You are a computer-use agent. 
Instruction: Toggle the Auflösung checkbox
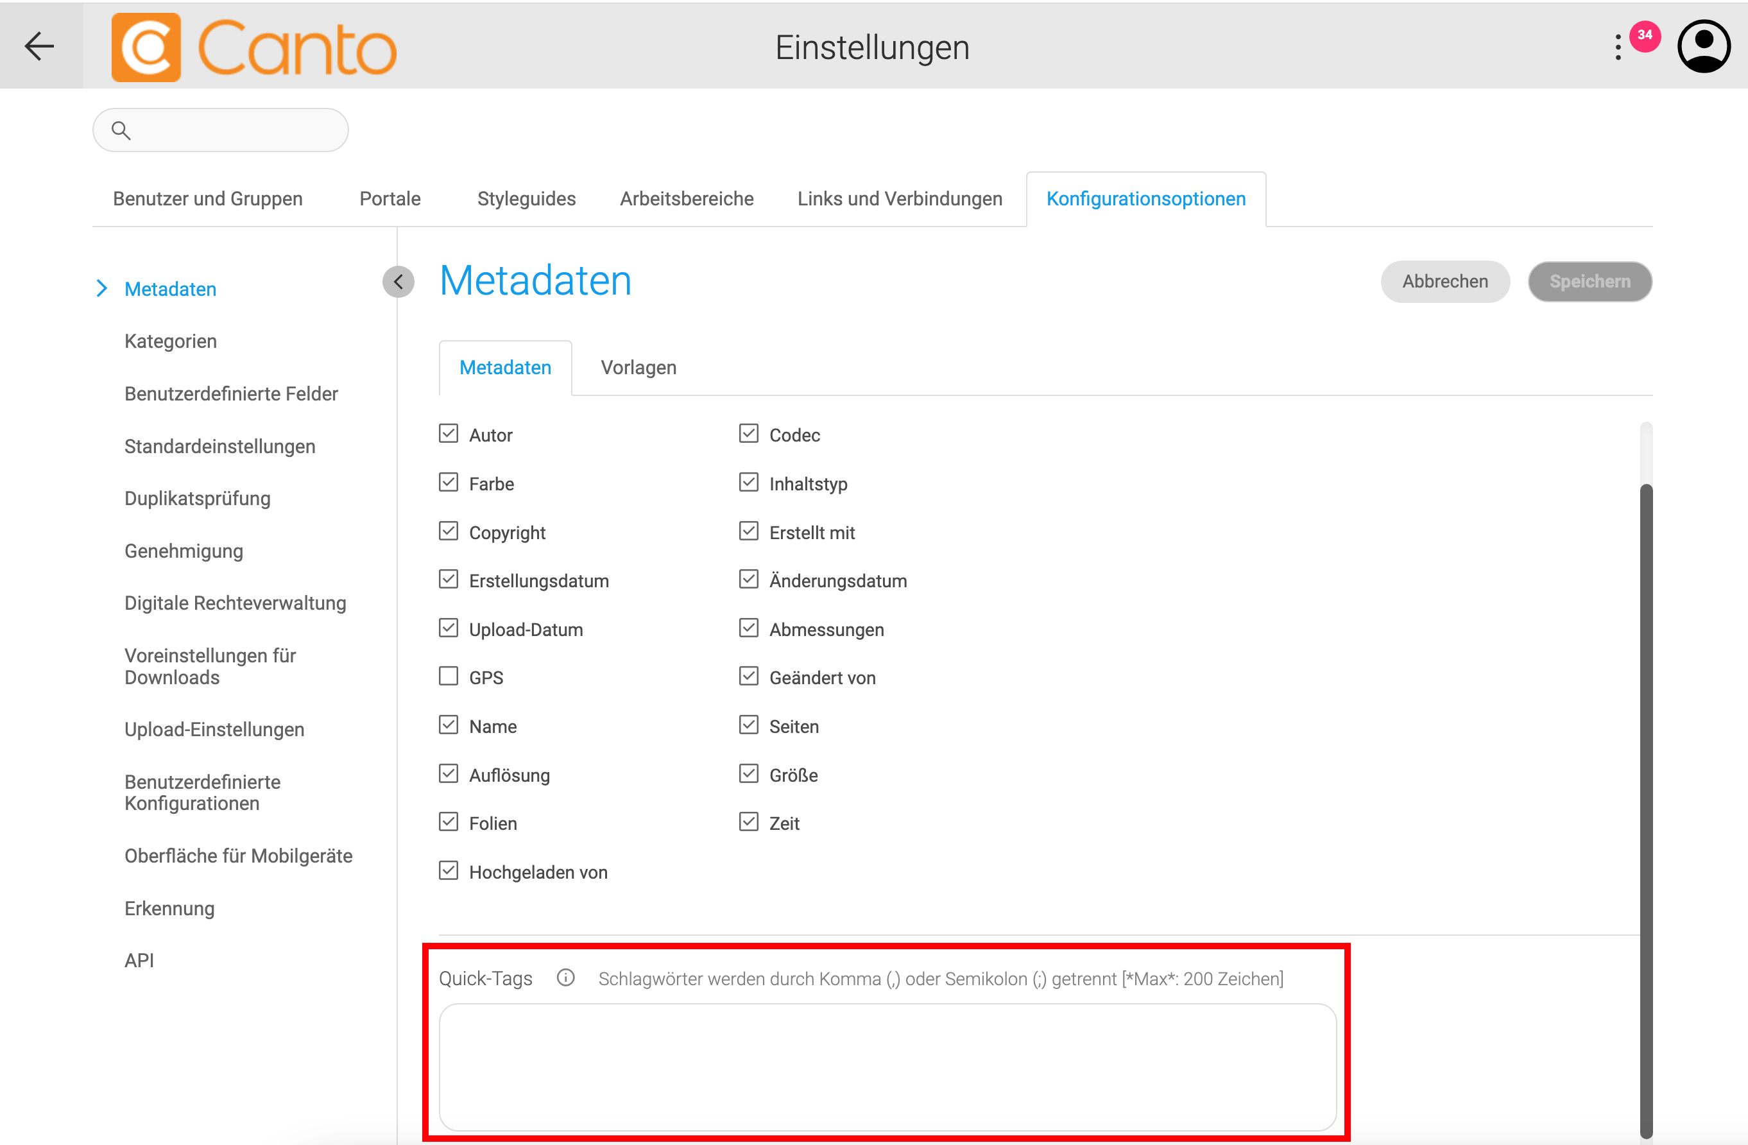click(x=448, y=773)
